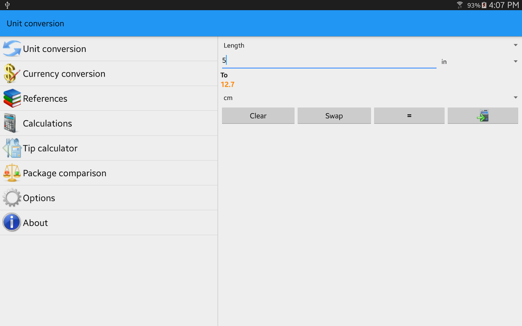The image size is (522, 326).
Task: Click the Options gear icon
Action: pyautogui.click(x=12, y=198)
